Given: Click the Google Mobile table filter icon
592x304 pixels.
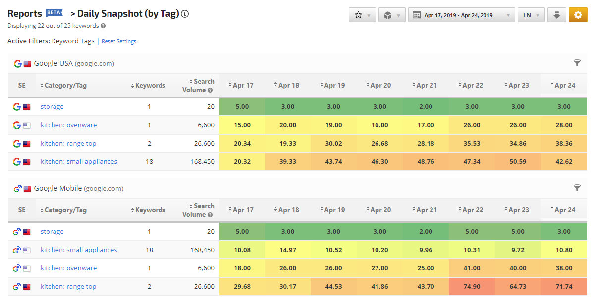Looking at the screenshot, I should point(577,188).
